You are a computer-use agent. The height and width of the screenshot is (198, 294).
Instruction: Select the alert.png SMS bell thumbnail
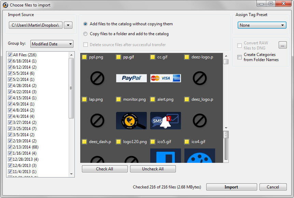166,121
